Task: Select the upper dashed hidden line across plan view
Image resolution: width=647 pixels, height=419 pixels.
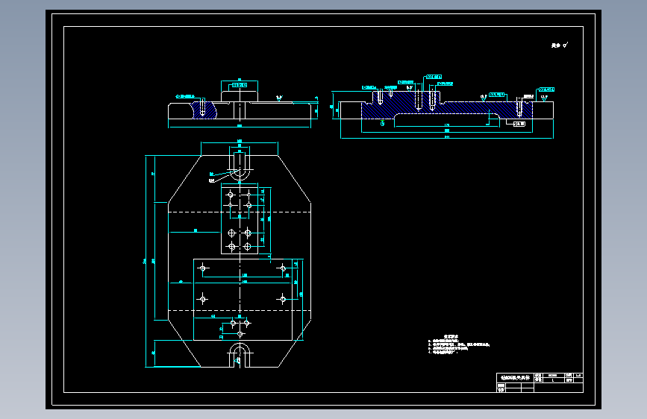Action: pyautogui.click(x=240, y=212)
